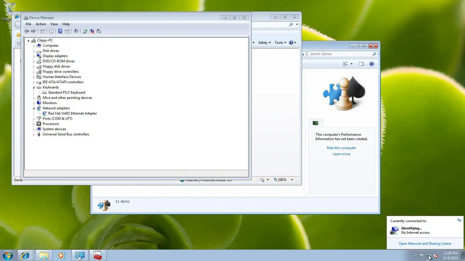Viewport: 465px width, 261px height.
Task: Click Internet Explorer Help icon
Action: 291,43
